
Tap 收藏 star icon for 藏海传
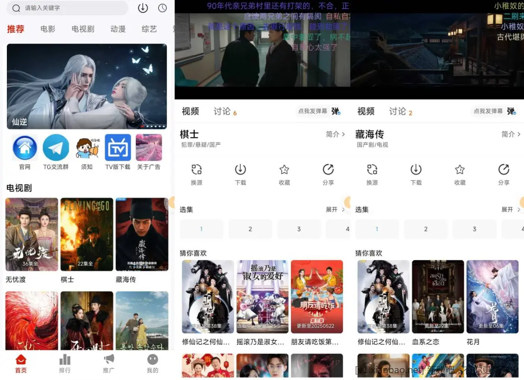tap(460, 169)
